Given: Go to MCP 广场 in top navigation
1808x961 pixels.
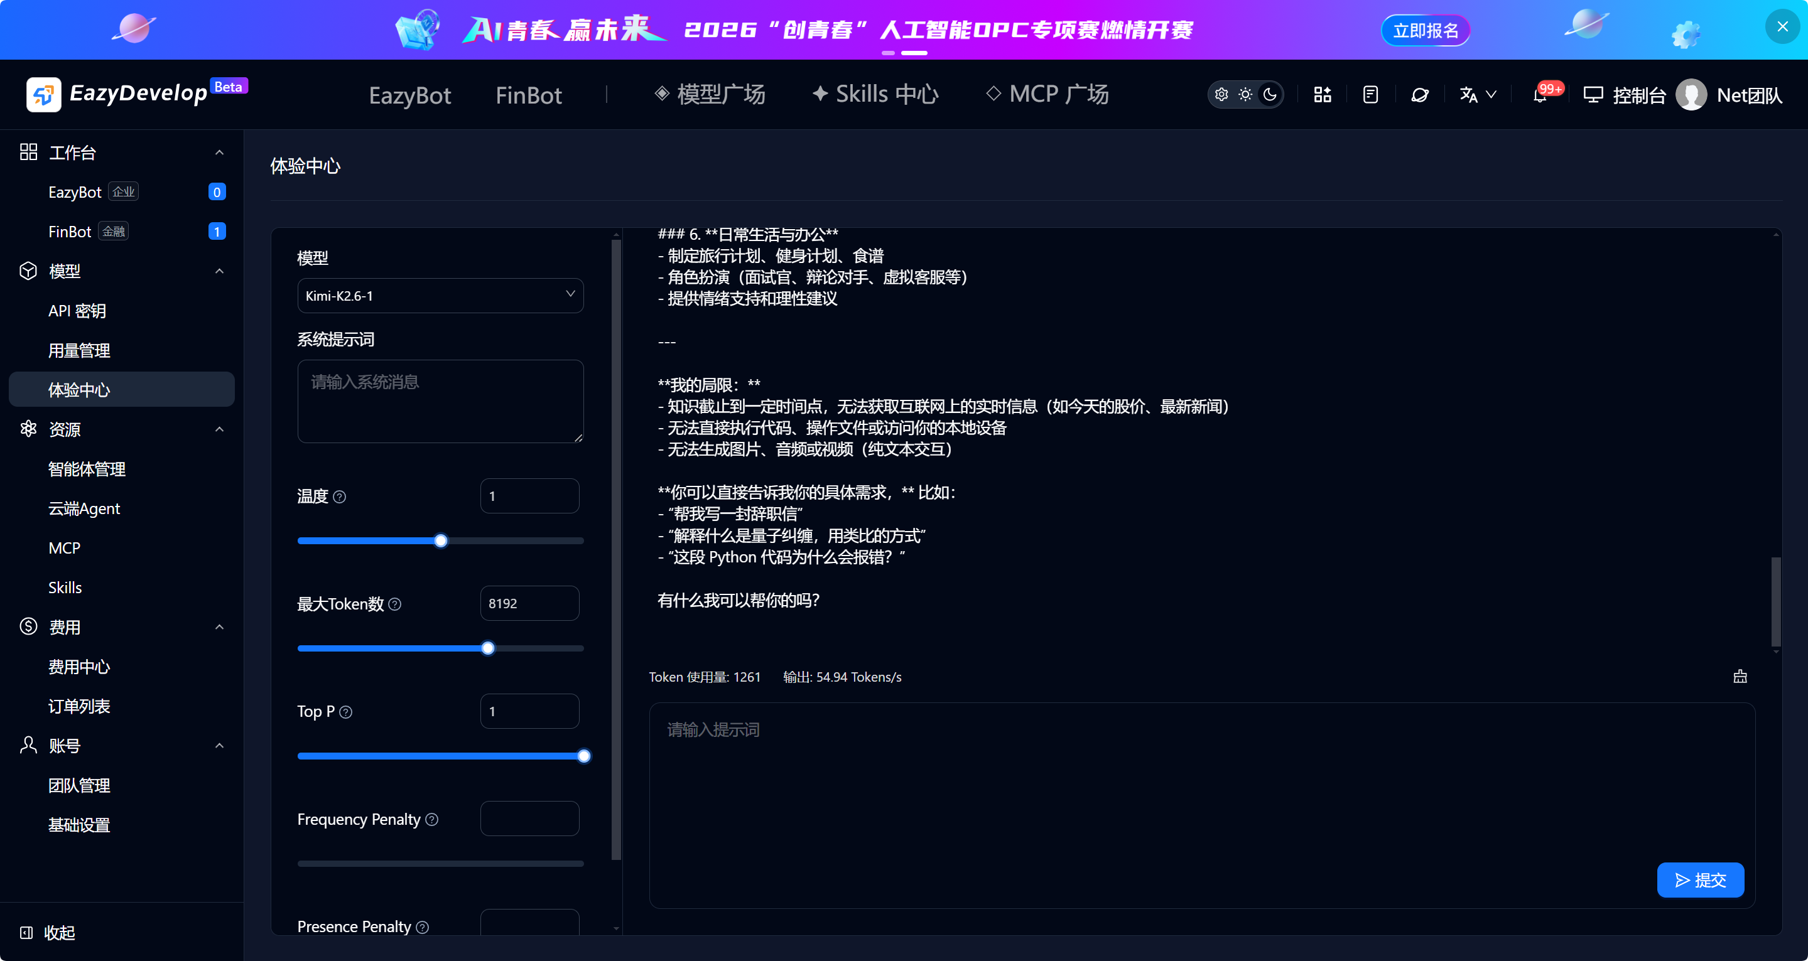Looking at the screenshot, I should [1047, 94].
